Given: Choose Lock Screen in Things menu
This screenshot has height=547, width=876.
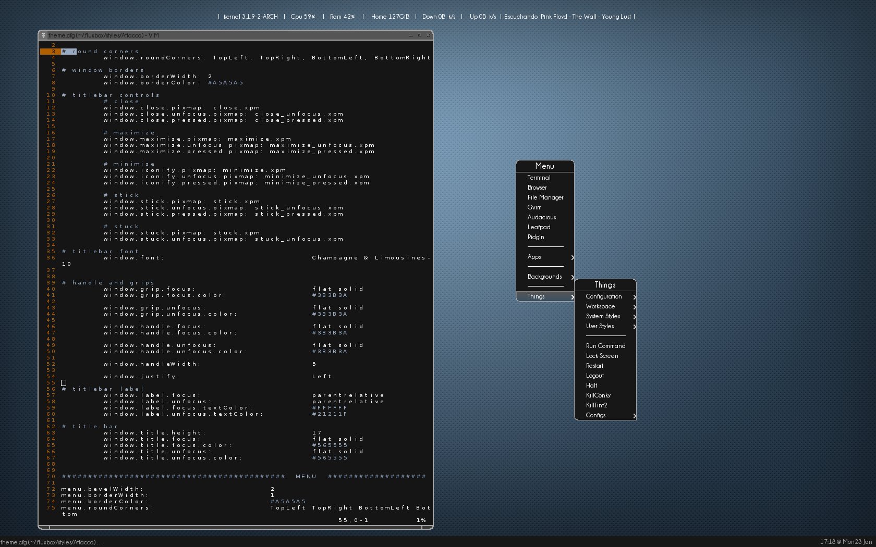Looking at the screenshot, I should 605,356.
